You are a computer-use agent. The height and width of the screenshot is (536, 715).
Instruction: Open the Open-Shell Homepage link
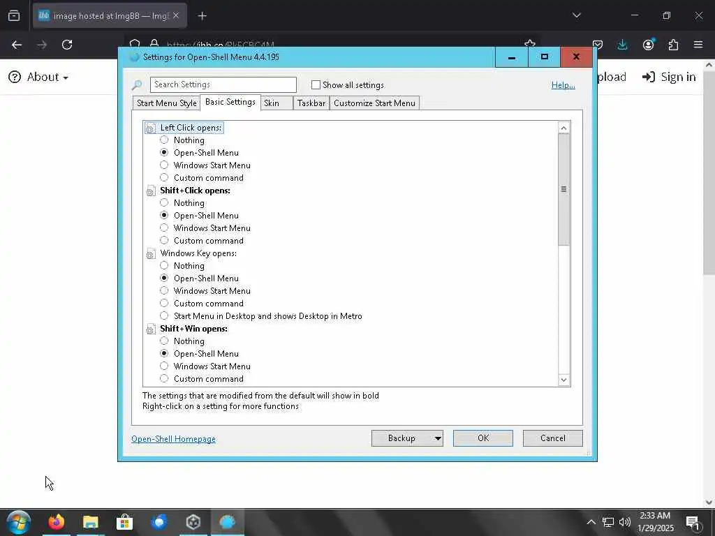[173, 439]
